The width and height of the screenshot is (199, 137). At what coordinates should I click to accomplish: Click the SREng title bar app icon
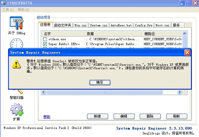(x=3, y=3)
